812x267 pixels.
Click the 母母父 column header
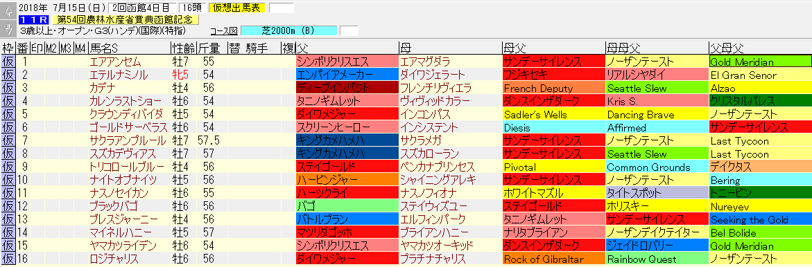pos(657,48)
